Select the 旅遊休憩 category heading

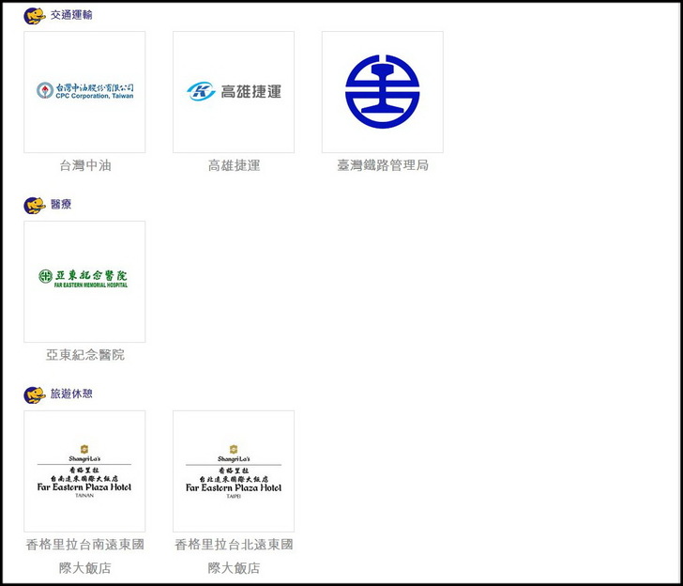(71, 393)
